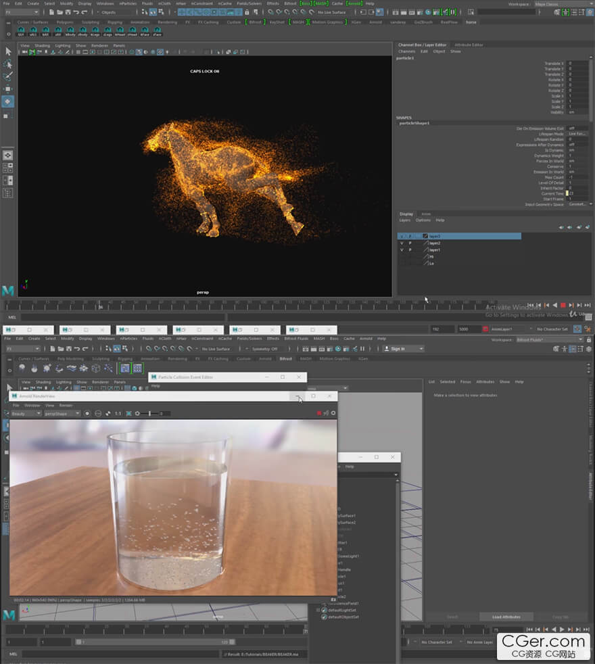Open the Beauty AOV dropdown in Arnold RenderView
This screenshot has width=595, height=664.
26,413
